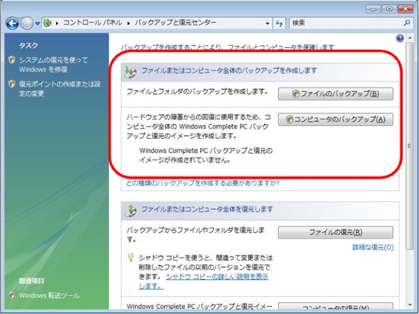Click the Forward navigation arrow button

[27, 23]
